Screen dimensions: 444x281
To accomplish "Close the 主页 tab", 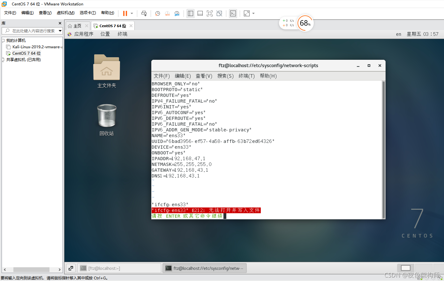I will (x=87, y=26).
